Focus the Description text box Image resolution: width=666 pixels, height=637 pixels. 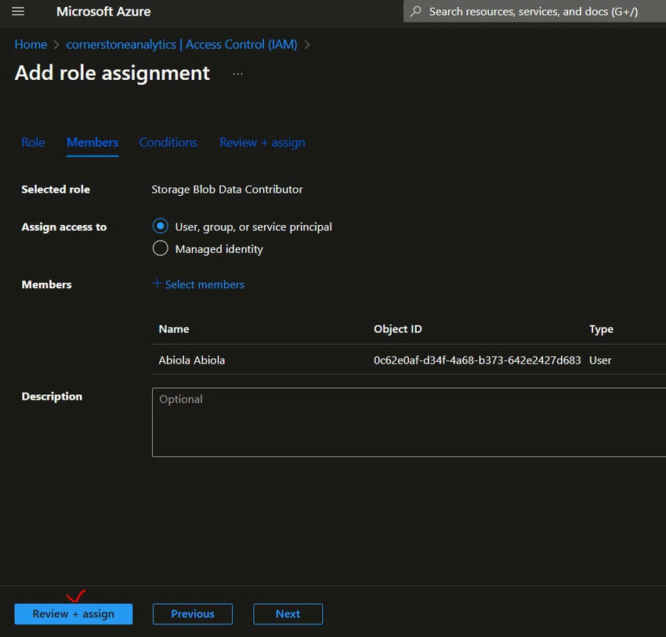(407, 422)
